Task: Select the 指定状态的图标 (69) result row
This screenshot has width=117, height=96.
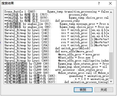Action: 56,73
